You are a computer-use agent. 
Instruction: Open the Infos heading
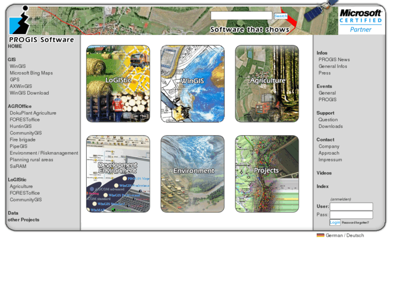322,52
